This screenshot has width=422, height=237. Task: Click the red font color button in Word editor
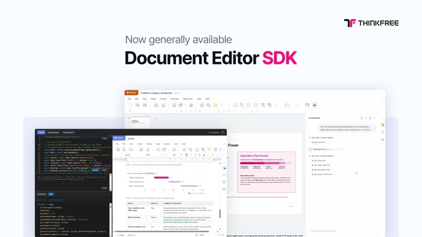[204, 155]
